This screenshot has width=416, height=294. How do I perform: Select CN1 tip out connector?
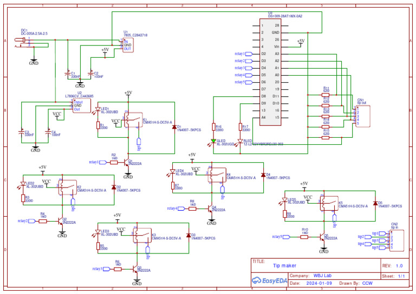click(363, 116)
